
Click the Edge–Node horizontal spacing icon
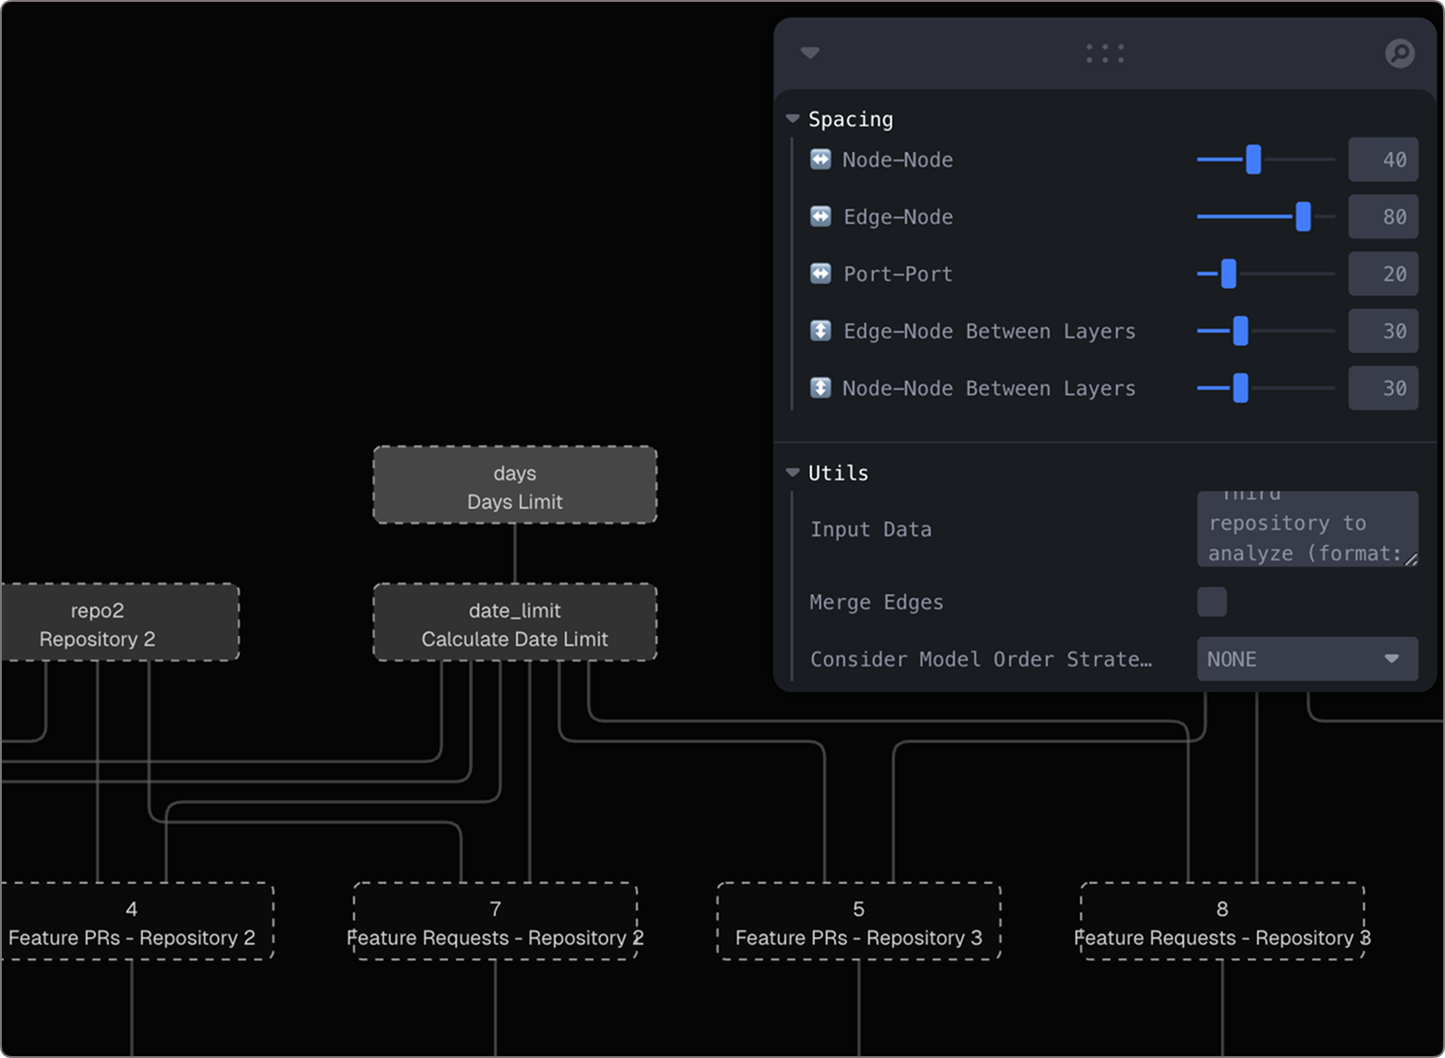click(820, 217)
